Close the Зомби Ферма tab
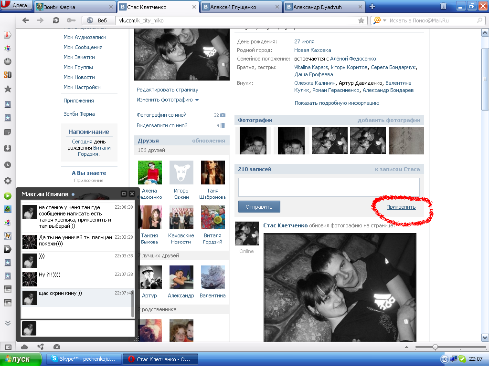The width and height of the screenshot is (489, 366). point(111,7)
